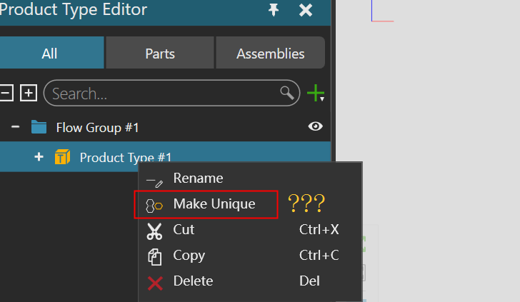Collapse the Flow Group #1 node
This screenshot has height=302, width=520.
coord(15,128)
